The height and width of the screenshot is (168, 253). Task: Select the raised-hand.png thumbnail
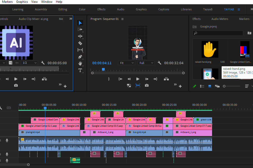pyautogui.click(x=210, y=49)
